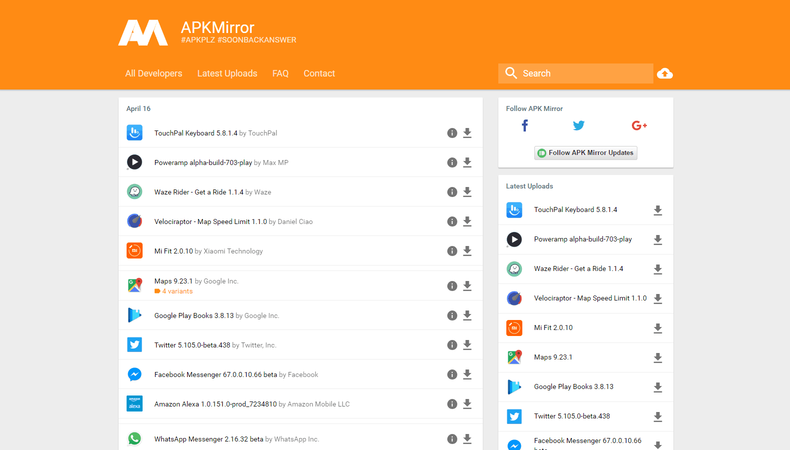Image resolution: width=790 pixels, height=450 pixels.
Task: Expand info for Twitter 5.105.0-beta.438
Action: click(452, 345)
